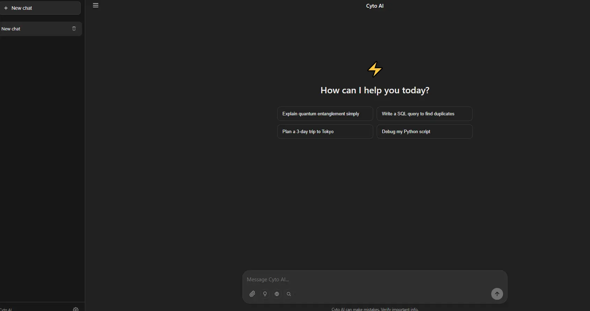Choose 'Write a SQL query to find duplicates'
The width and height of the screenshot is (590, 311).
(425, 114)
